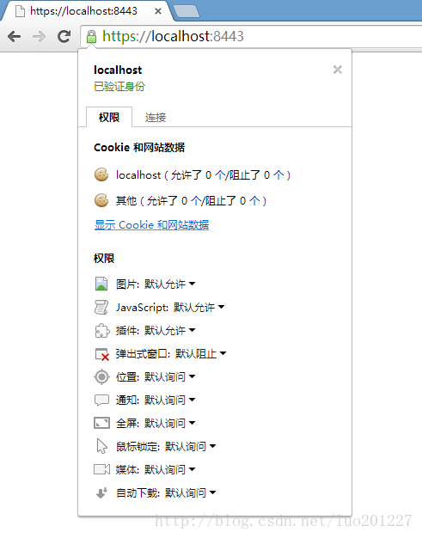Click the 其他 cookie icon
The width and height of the screenshot is (422, 538).
pos(101,200)
